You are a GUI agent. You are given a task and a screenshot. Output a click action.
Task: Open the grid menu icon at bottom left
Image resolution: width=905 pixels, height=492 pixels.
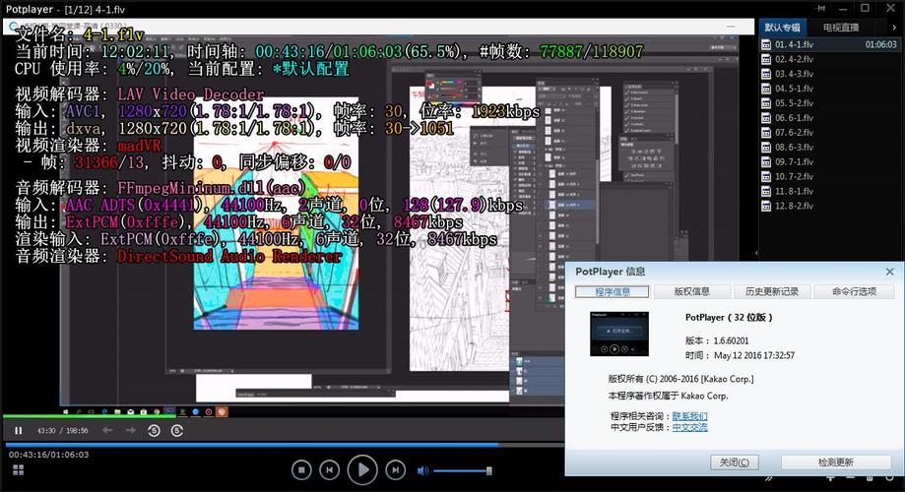19,470
